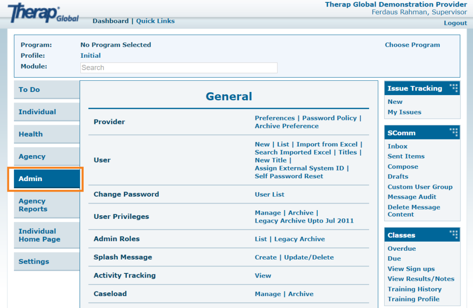Open My Issues
473x308 pixels.
(x=404, y=112)
